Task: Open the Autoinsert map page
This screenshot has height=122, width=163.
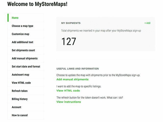Action: tap(20, 75)
